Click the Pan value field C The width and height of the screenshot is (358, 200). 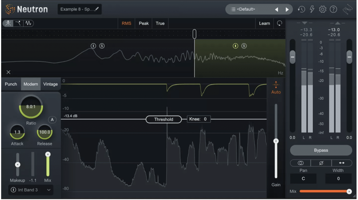pyautogui.click(x=303, y=179)
